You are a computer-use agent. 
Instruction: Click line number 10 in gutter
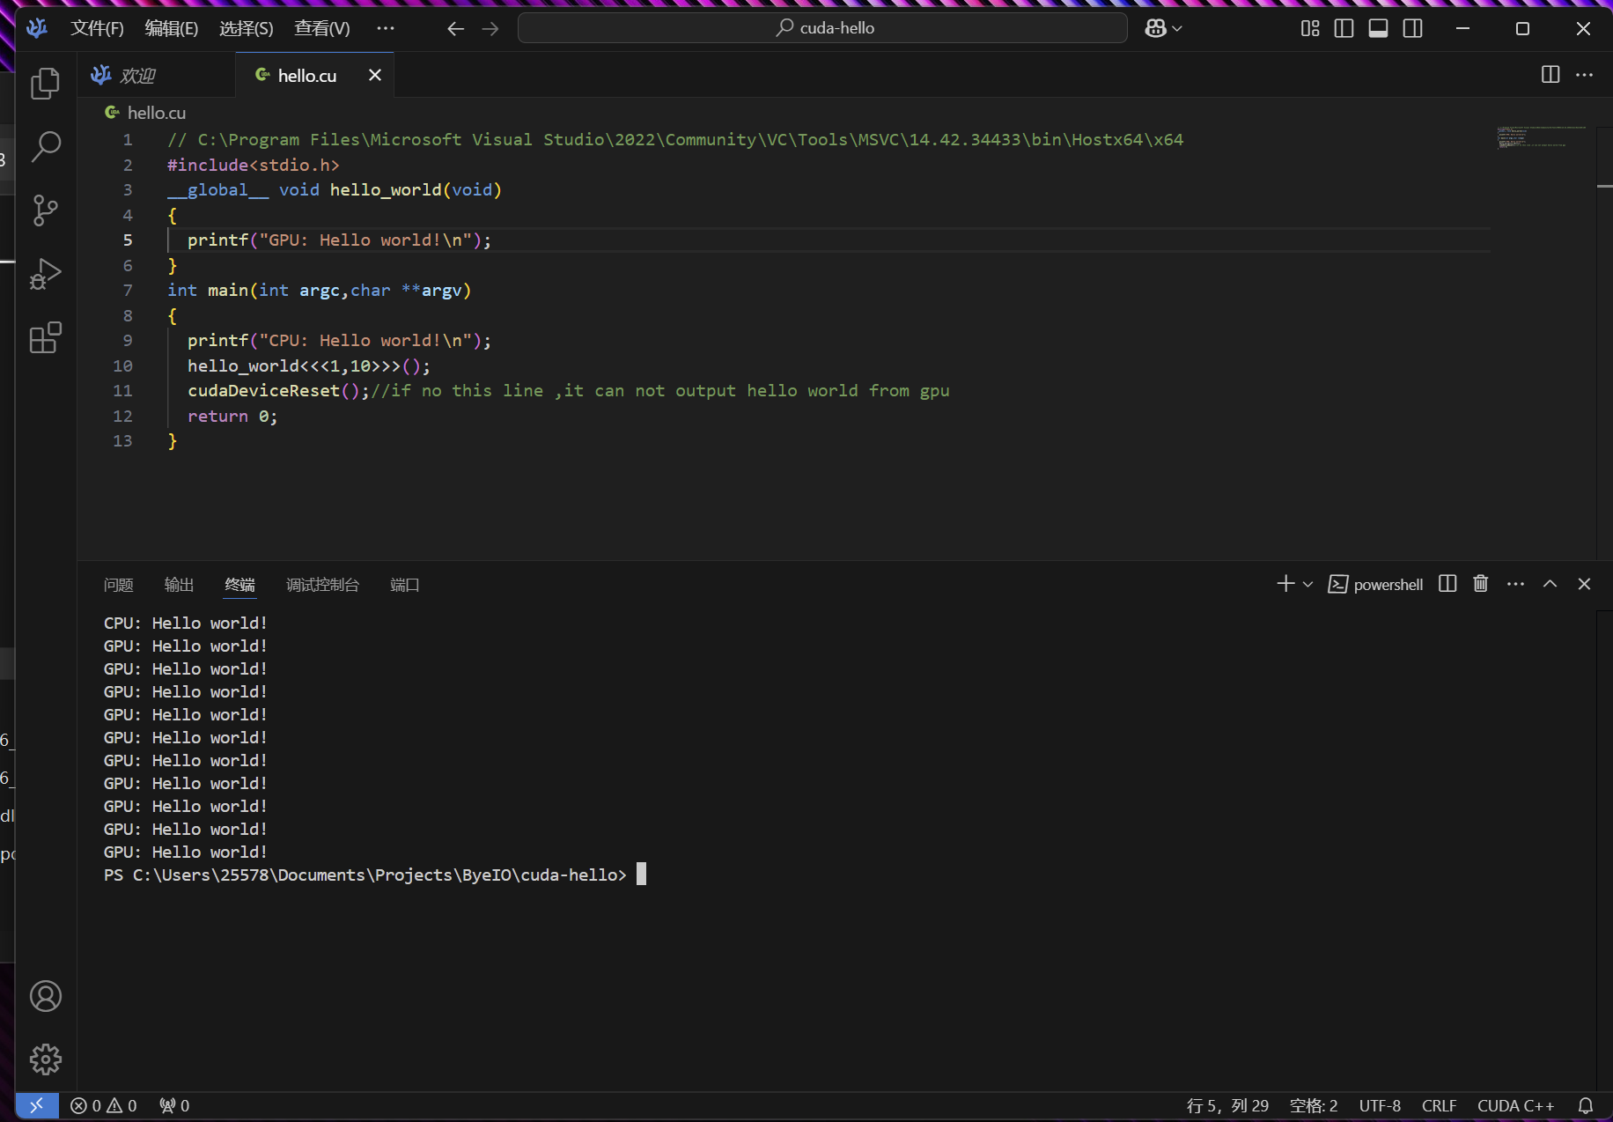pos(122,365)
